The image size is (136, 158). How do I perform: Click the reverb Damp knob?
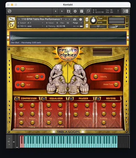click(104, 123)
